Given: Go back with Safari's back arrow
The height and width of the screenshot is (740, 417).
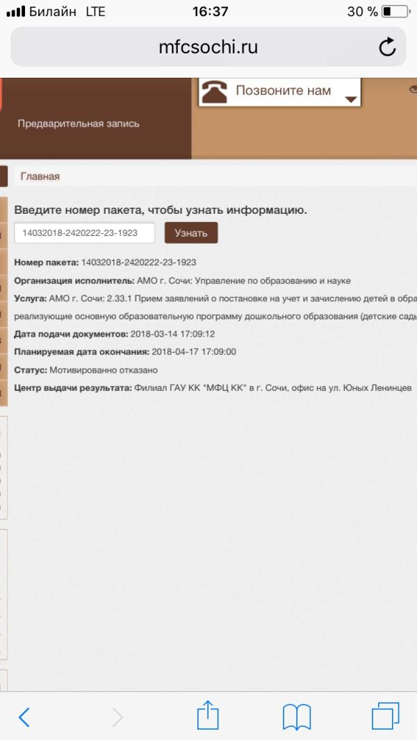Looking at the screenshot, I should 24,716.
